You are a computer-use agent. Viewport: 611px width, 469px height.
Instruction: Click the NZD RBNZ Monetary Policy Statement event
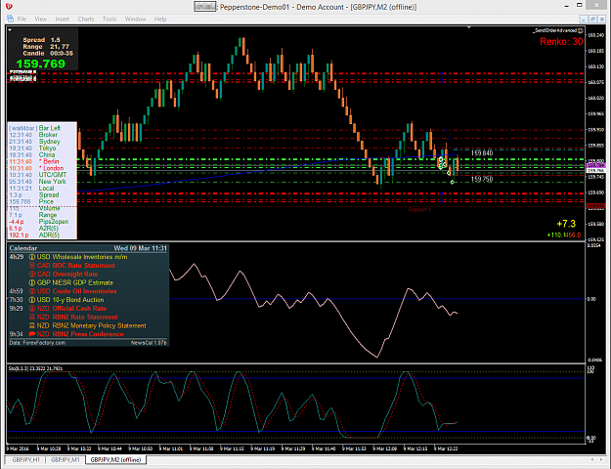[x=92, y=325]
